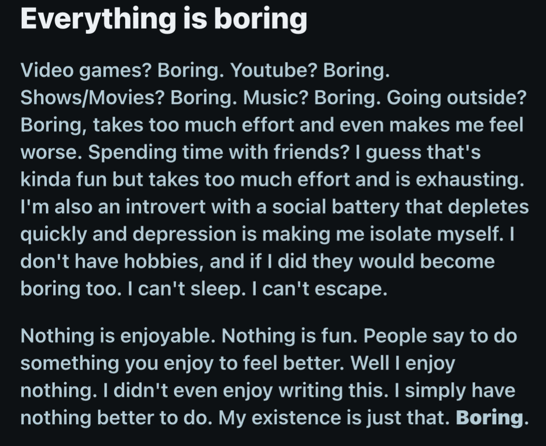Click the text 'Shows/Movies?'

[92, 98]
